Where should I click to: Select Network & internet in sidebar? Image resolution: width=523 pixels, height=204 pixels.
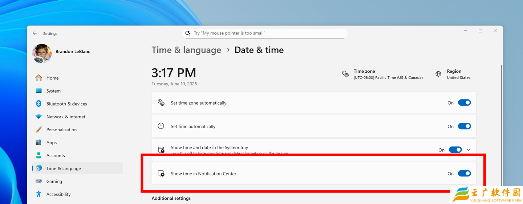click(x=78, y=117)
